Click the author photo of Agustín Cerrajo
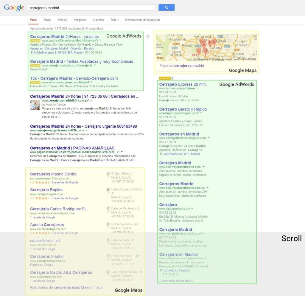Image resolution: width=305 pixels, height=296 pixels. 35,105
